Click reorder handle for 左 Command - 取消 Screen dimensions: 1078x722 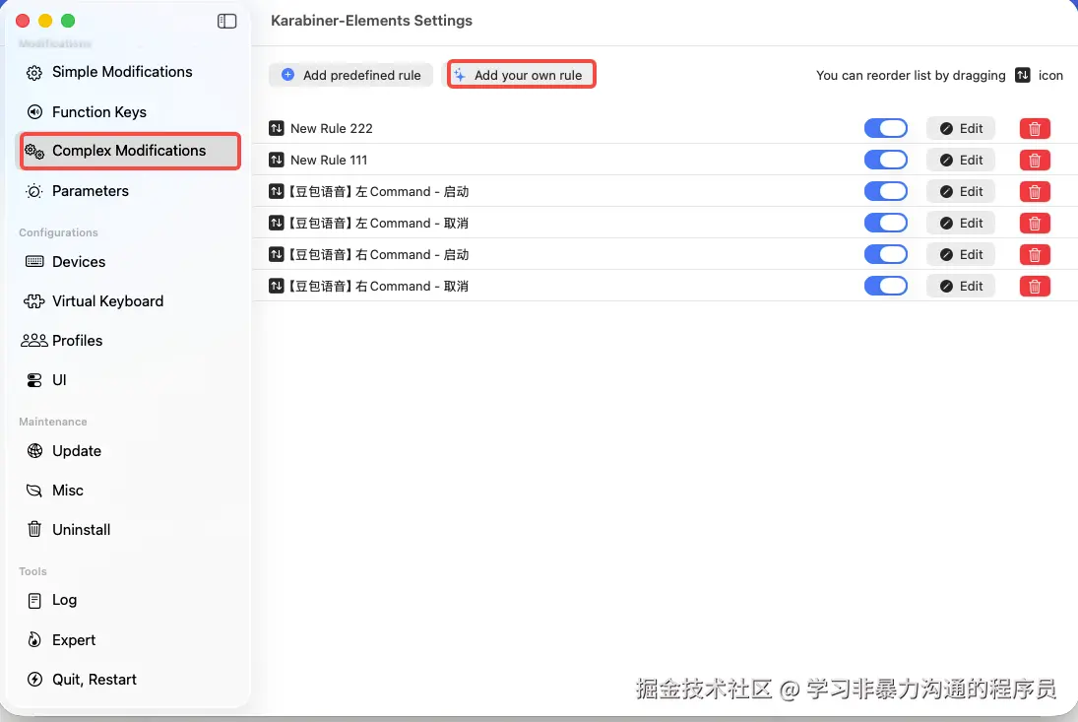click(277, 223)
